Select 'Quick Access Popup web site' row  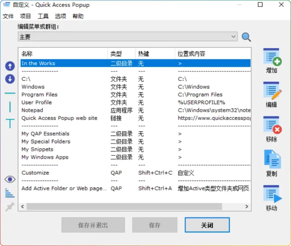[x=135, y=118]
